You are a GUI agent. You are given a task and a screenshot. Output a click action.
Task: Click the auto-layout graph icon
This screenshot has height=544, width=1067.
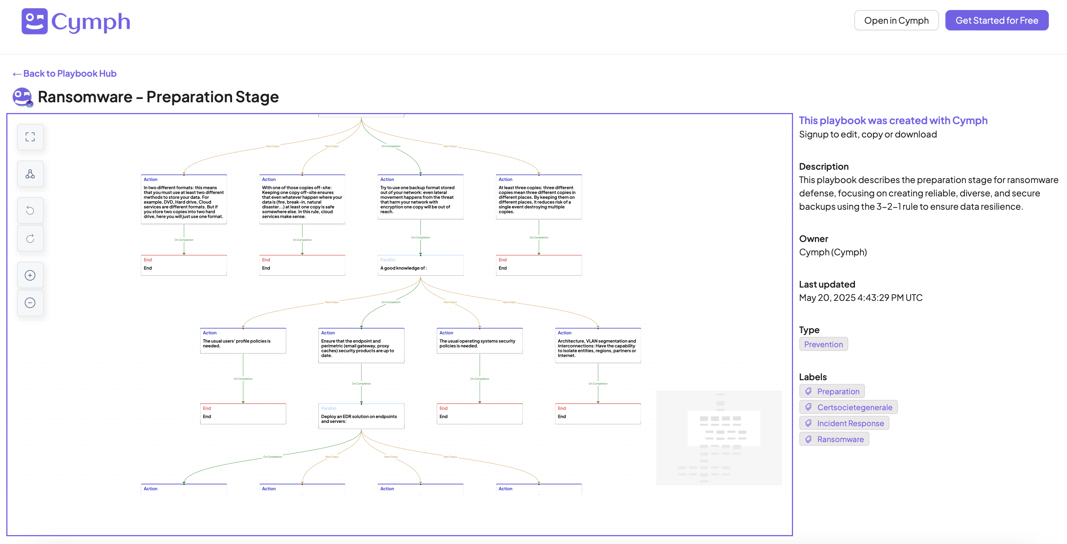30,174
